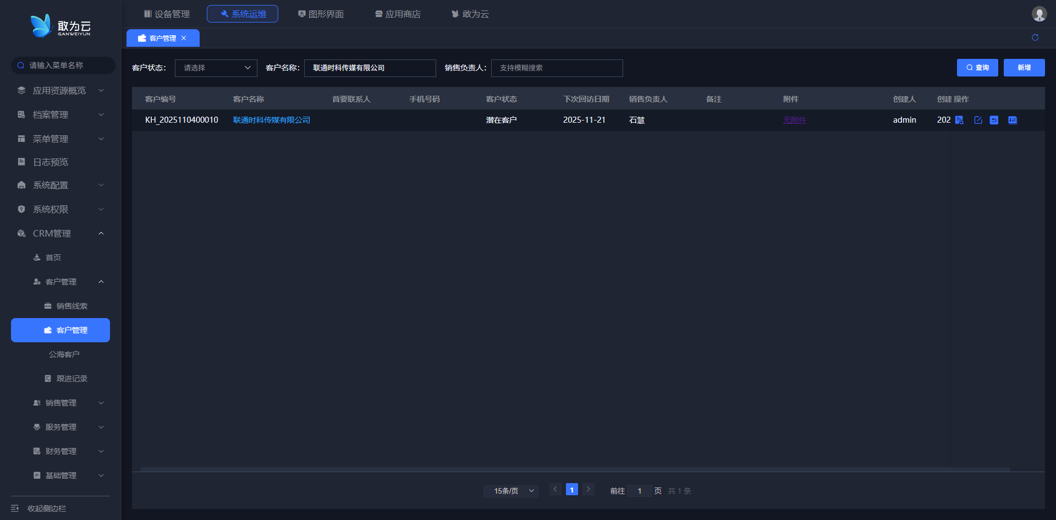
Task: Close the 客户管理 tab
Action: tap(184, 38)
